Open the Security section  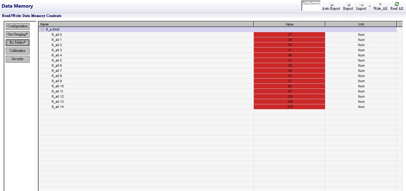(17, 59)
